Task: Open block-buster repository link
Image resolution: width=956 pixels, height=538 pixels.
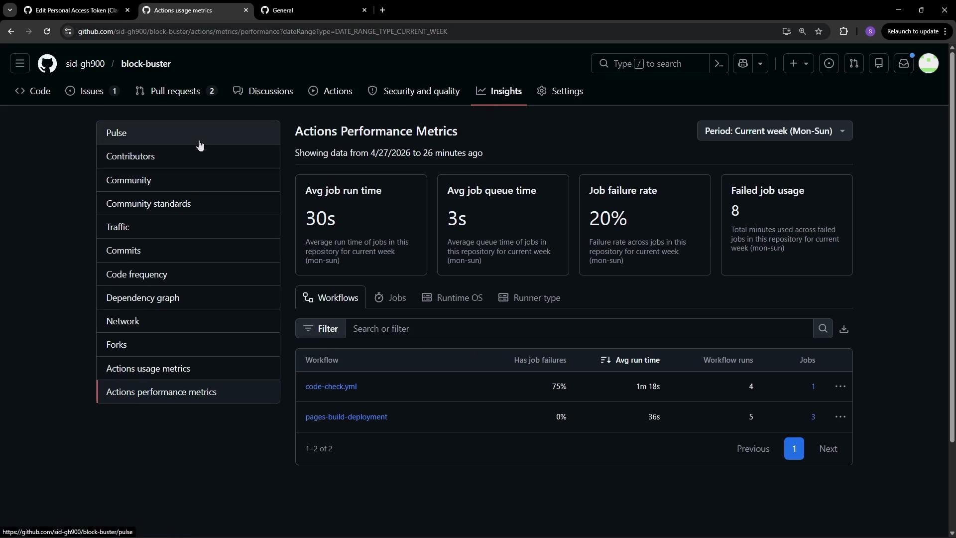Action: click(146, 64)
